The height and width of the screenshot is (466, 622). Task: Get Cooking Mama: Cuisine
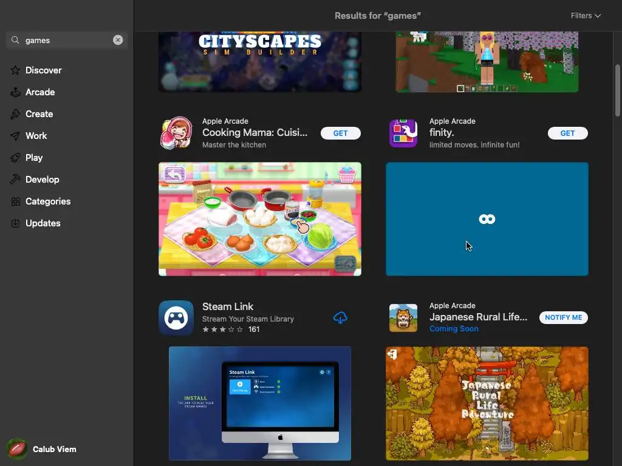pos(340,133)
